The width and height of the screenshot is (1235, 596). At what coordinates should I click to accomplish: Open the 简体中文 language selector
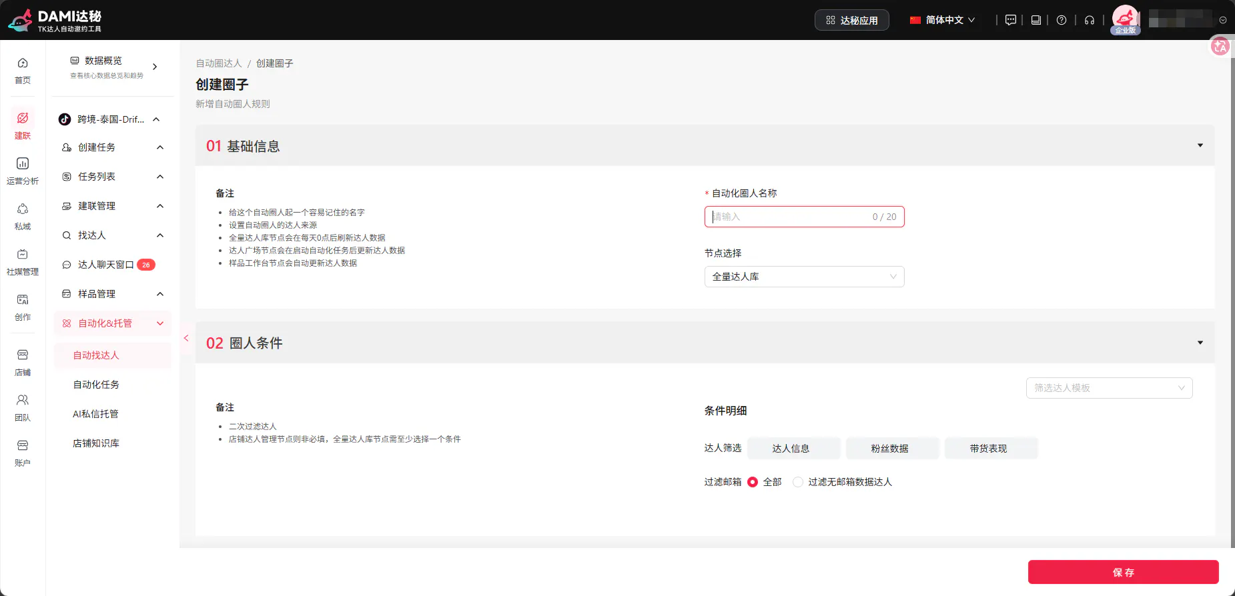[x=942, y=20]
